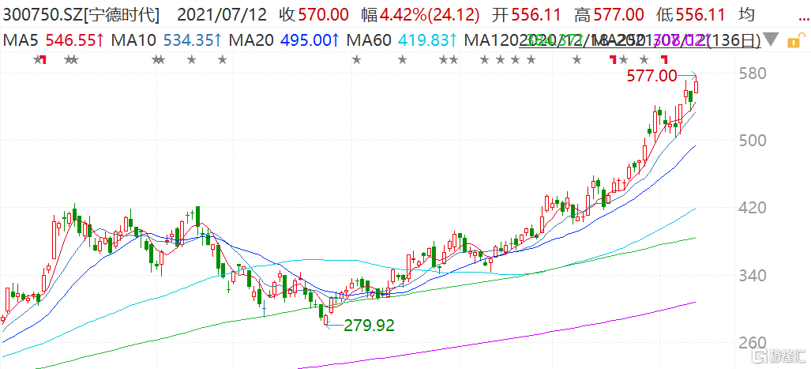Click the high price 高 577.00 in header
The image size is (811, 369).
click(x=610, y=16)
